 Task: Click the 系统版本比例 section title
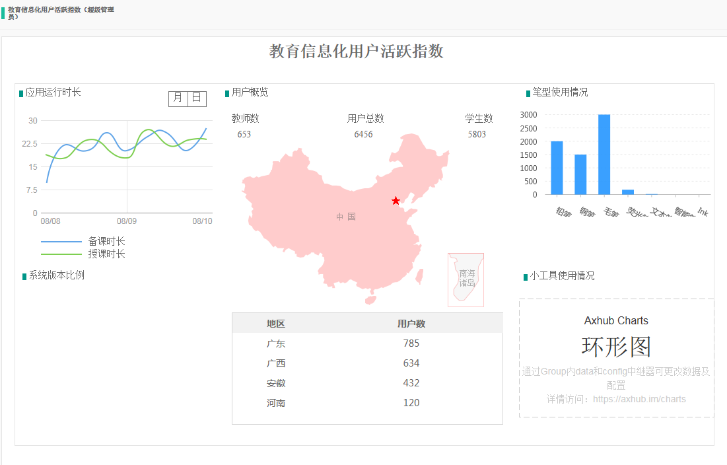pyautogui.click(x=56, y=275)
